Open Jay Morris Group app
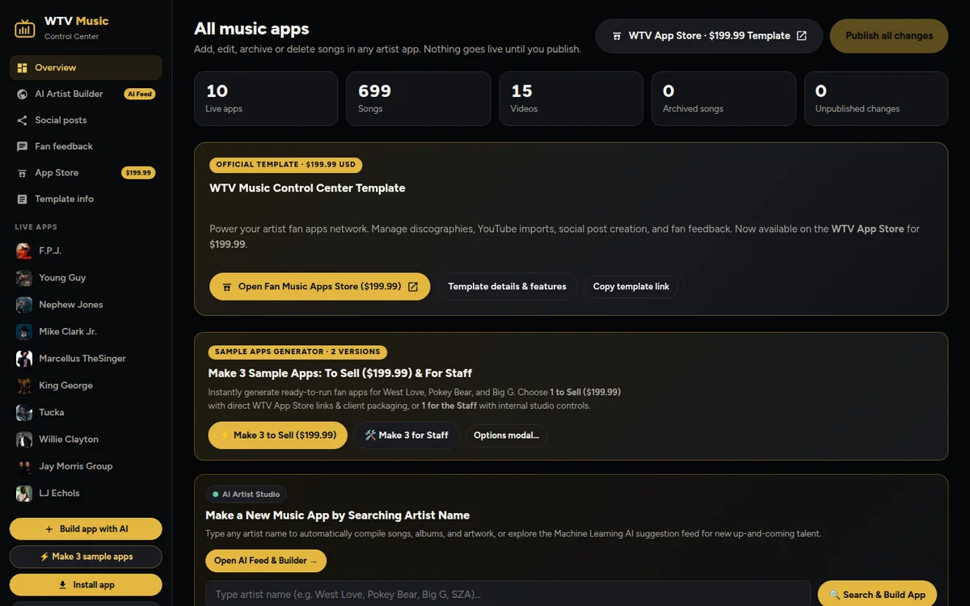 (86, 466)
